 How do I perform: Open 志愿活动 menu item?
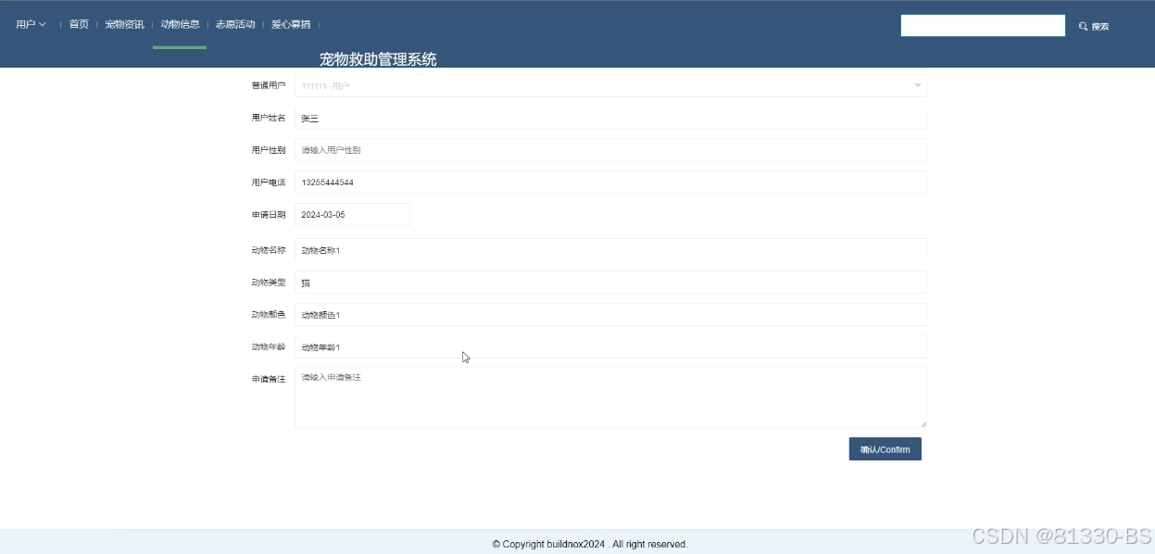tap(235, 24)
